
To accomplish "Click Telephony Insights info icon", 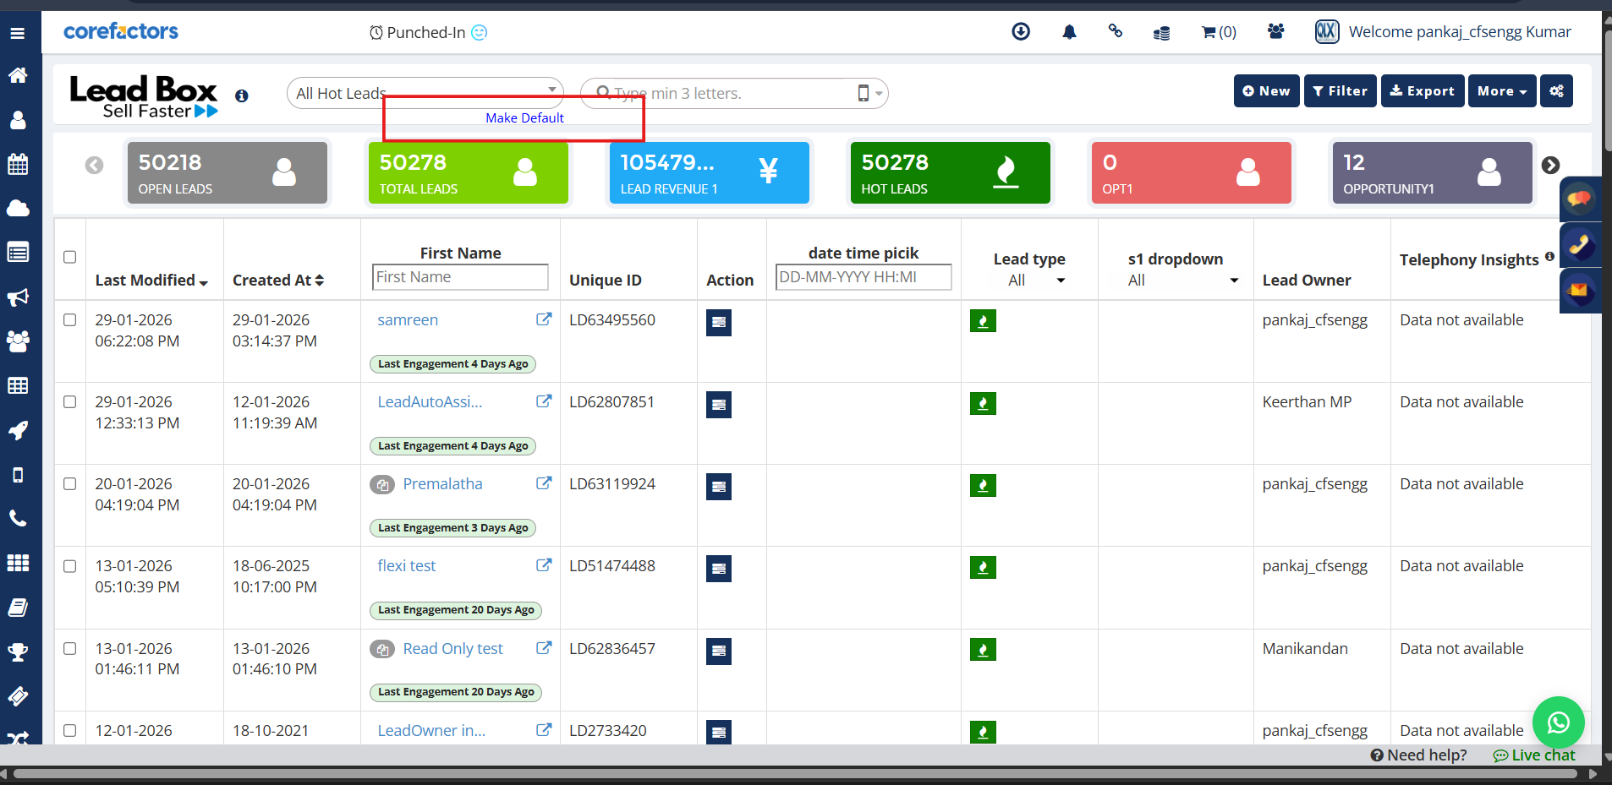I will [x=1549, y=256].
